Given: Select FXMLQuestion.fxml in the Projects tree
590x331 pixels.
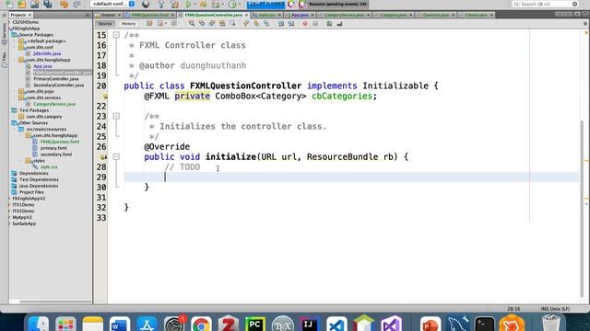Looking at the screenshot, I should pyautogui.click(x=60, y=142).
